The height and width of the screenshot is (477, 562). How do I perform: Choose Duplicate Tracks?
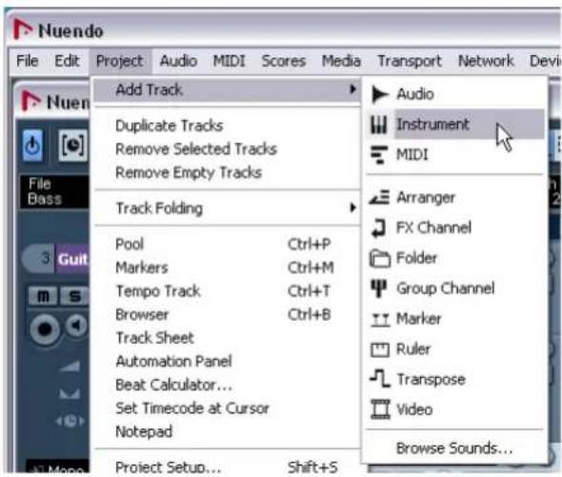227,126
